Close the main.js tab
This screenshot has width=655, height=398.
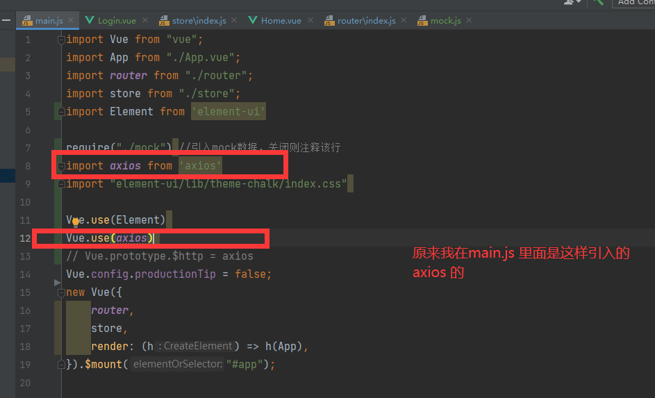71,20
